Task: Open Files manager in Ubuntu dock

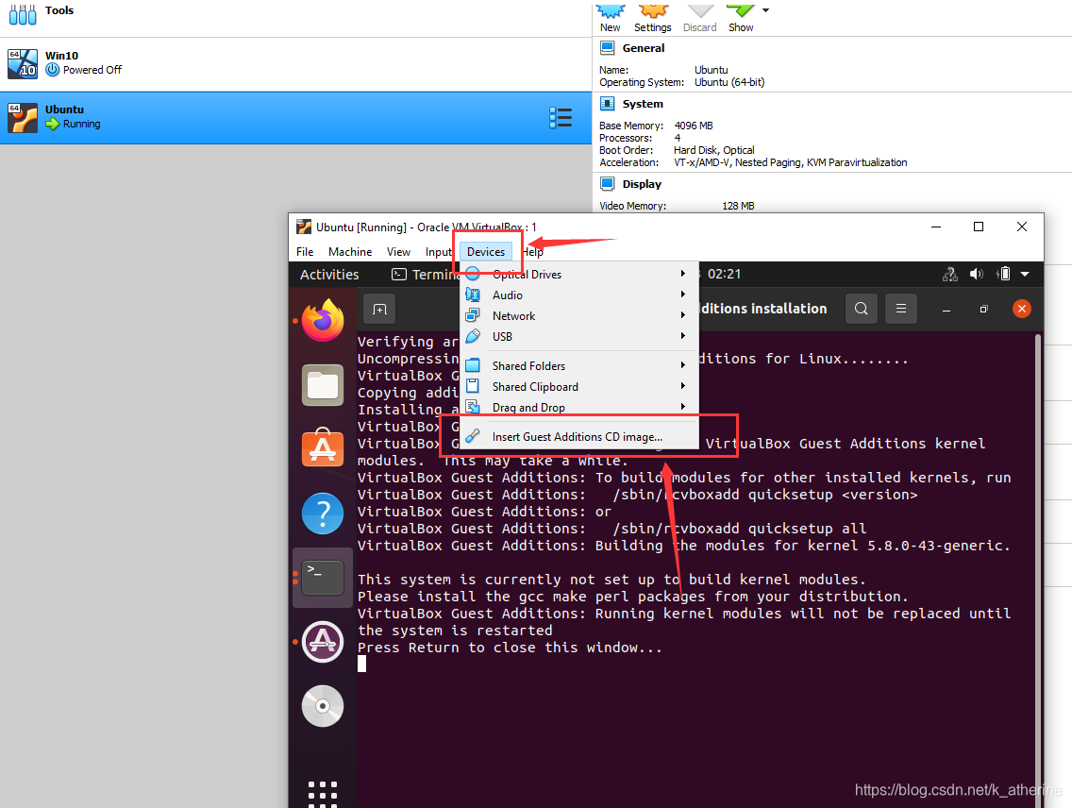Action: [x=323, y=385]
